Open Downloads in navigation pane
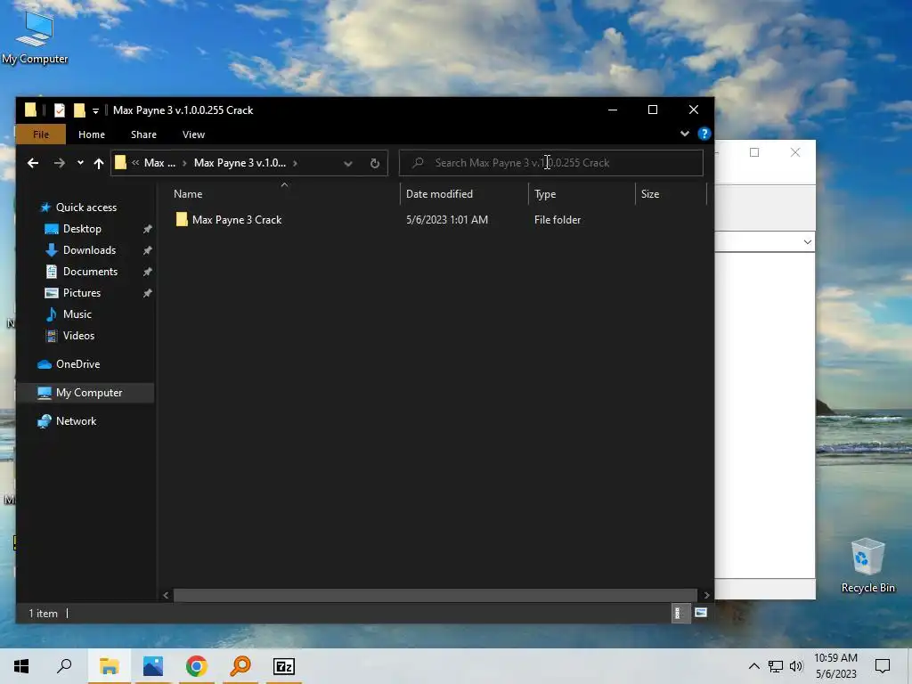This screenshot has height=684, width=912. (89, 250)
